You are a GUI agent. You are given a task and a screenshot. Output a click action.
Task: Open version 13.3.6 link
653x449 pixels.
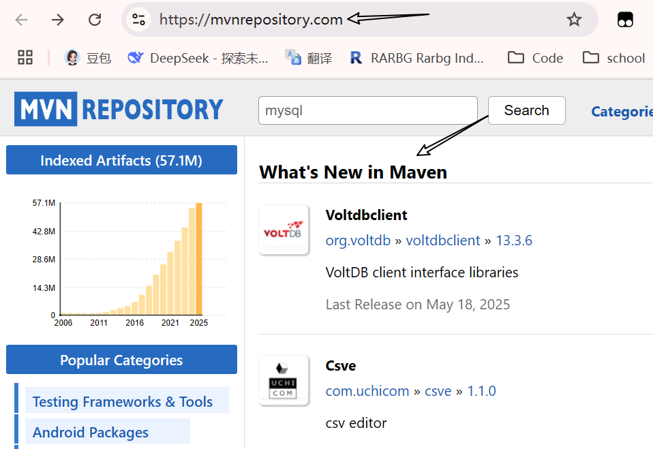coord(514,241)
